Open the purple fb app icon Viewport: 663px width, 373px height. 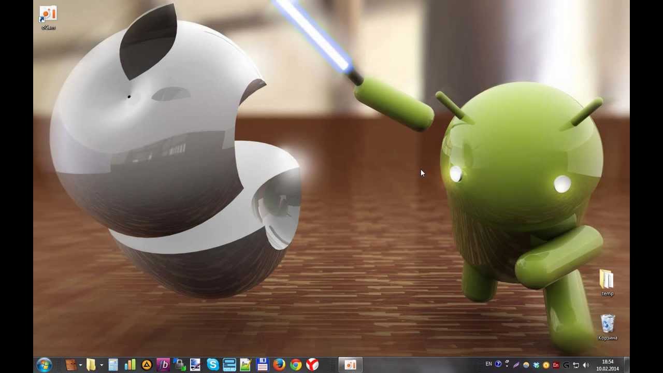(163, 365)
